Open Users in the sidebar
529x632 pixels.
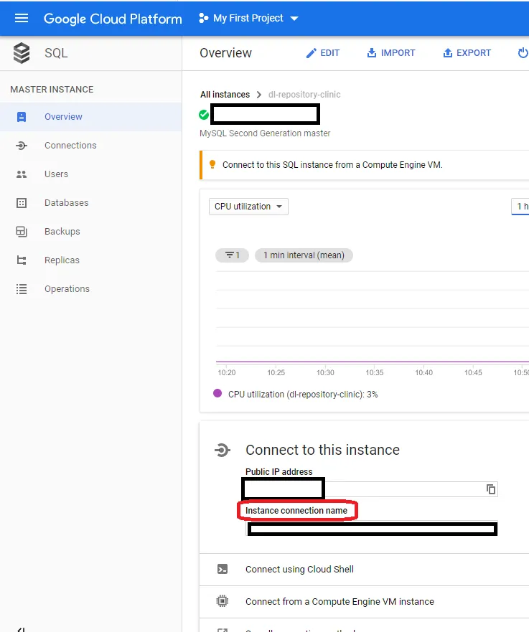90,174
